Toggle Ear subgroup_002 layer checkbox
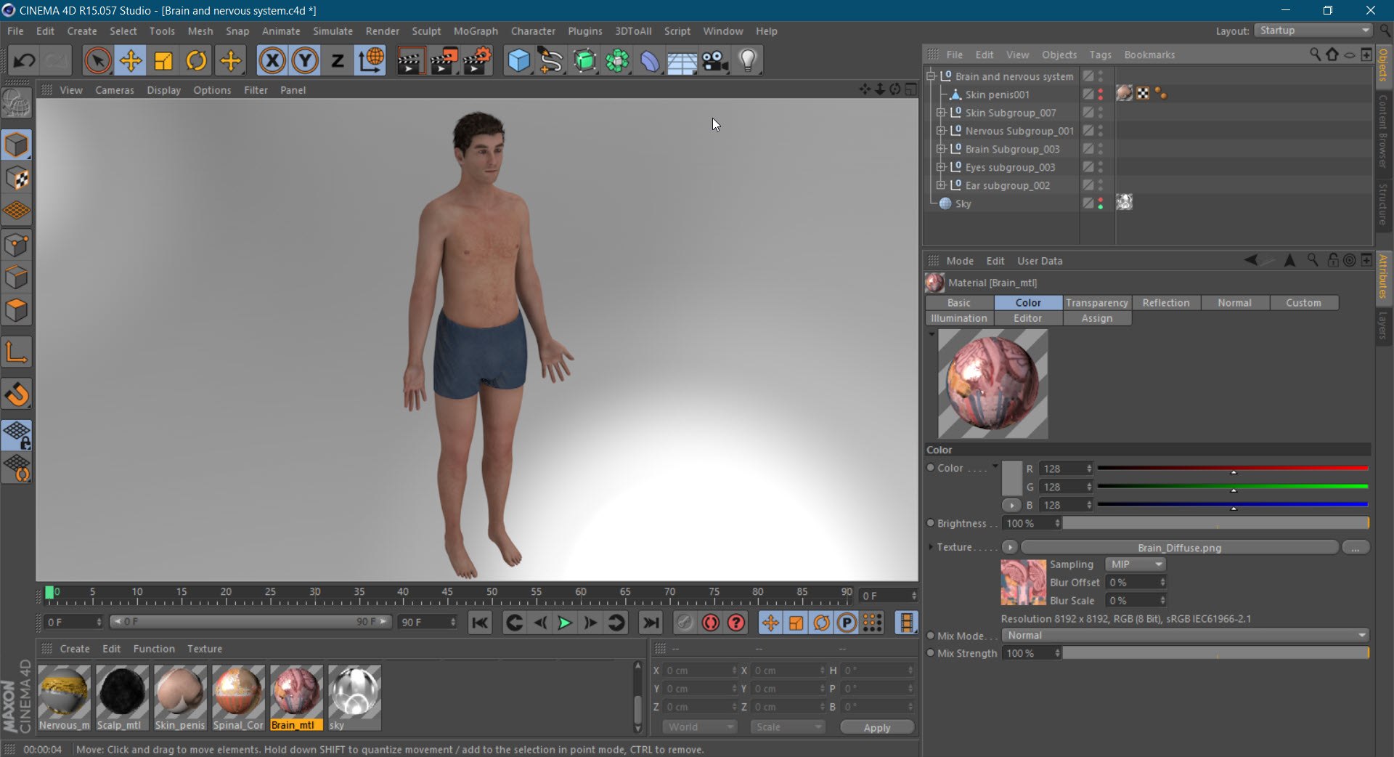 pos(1088,185)
